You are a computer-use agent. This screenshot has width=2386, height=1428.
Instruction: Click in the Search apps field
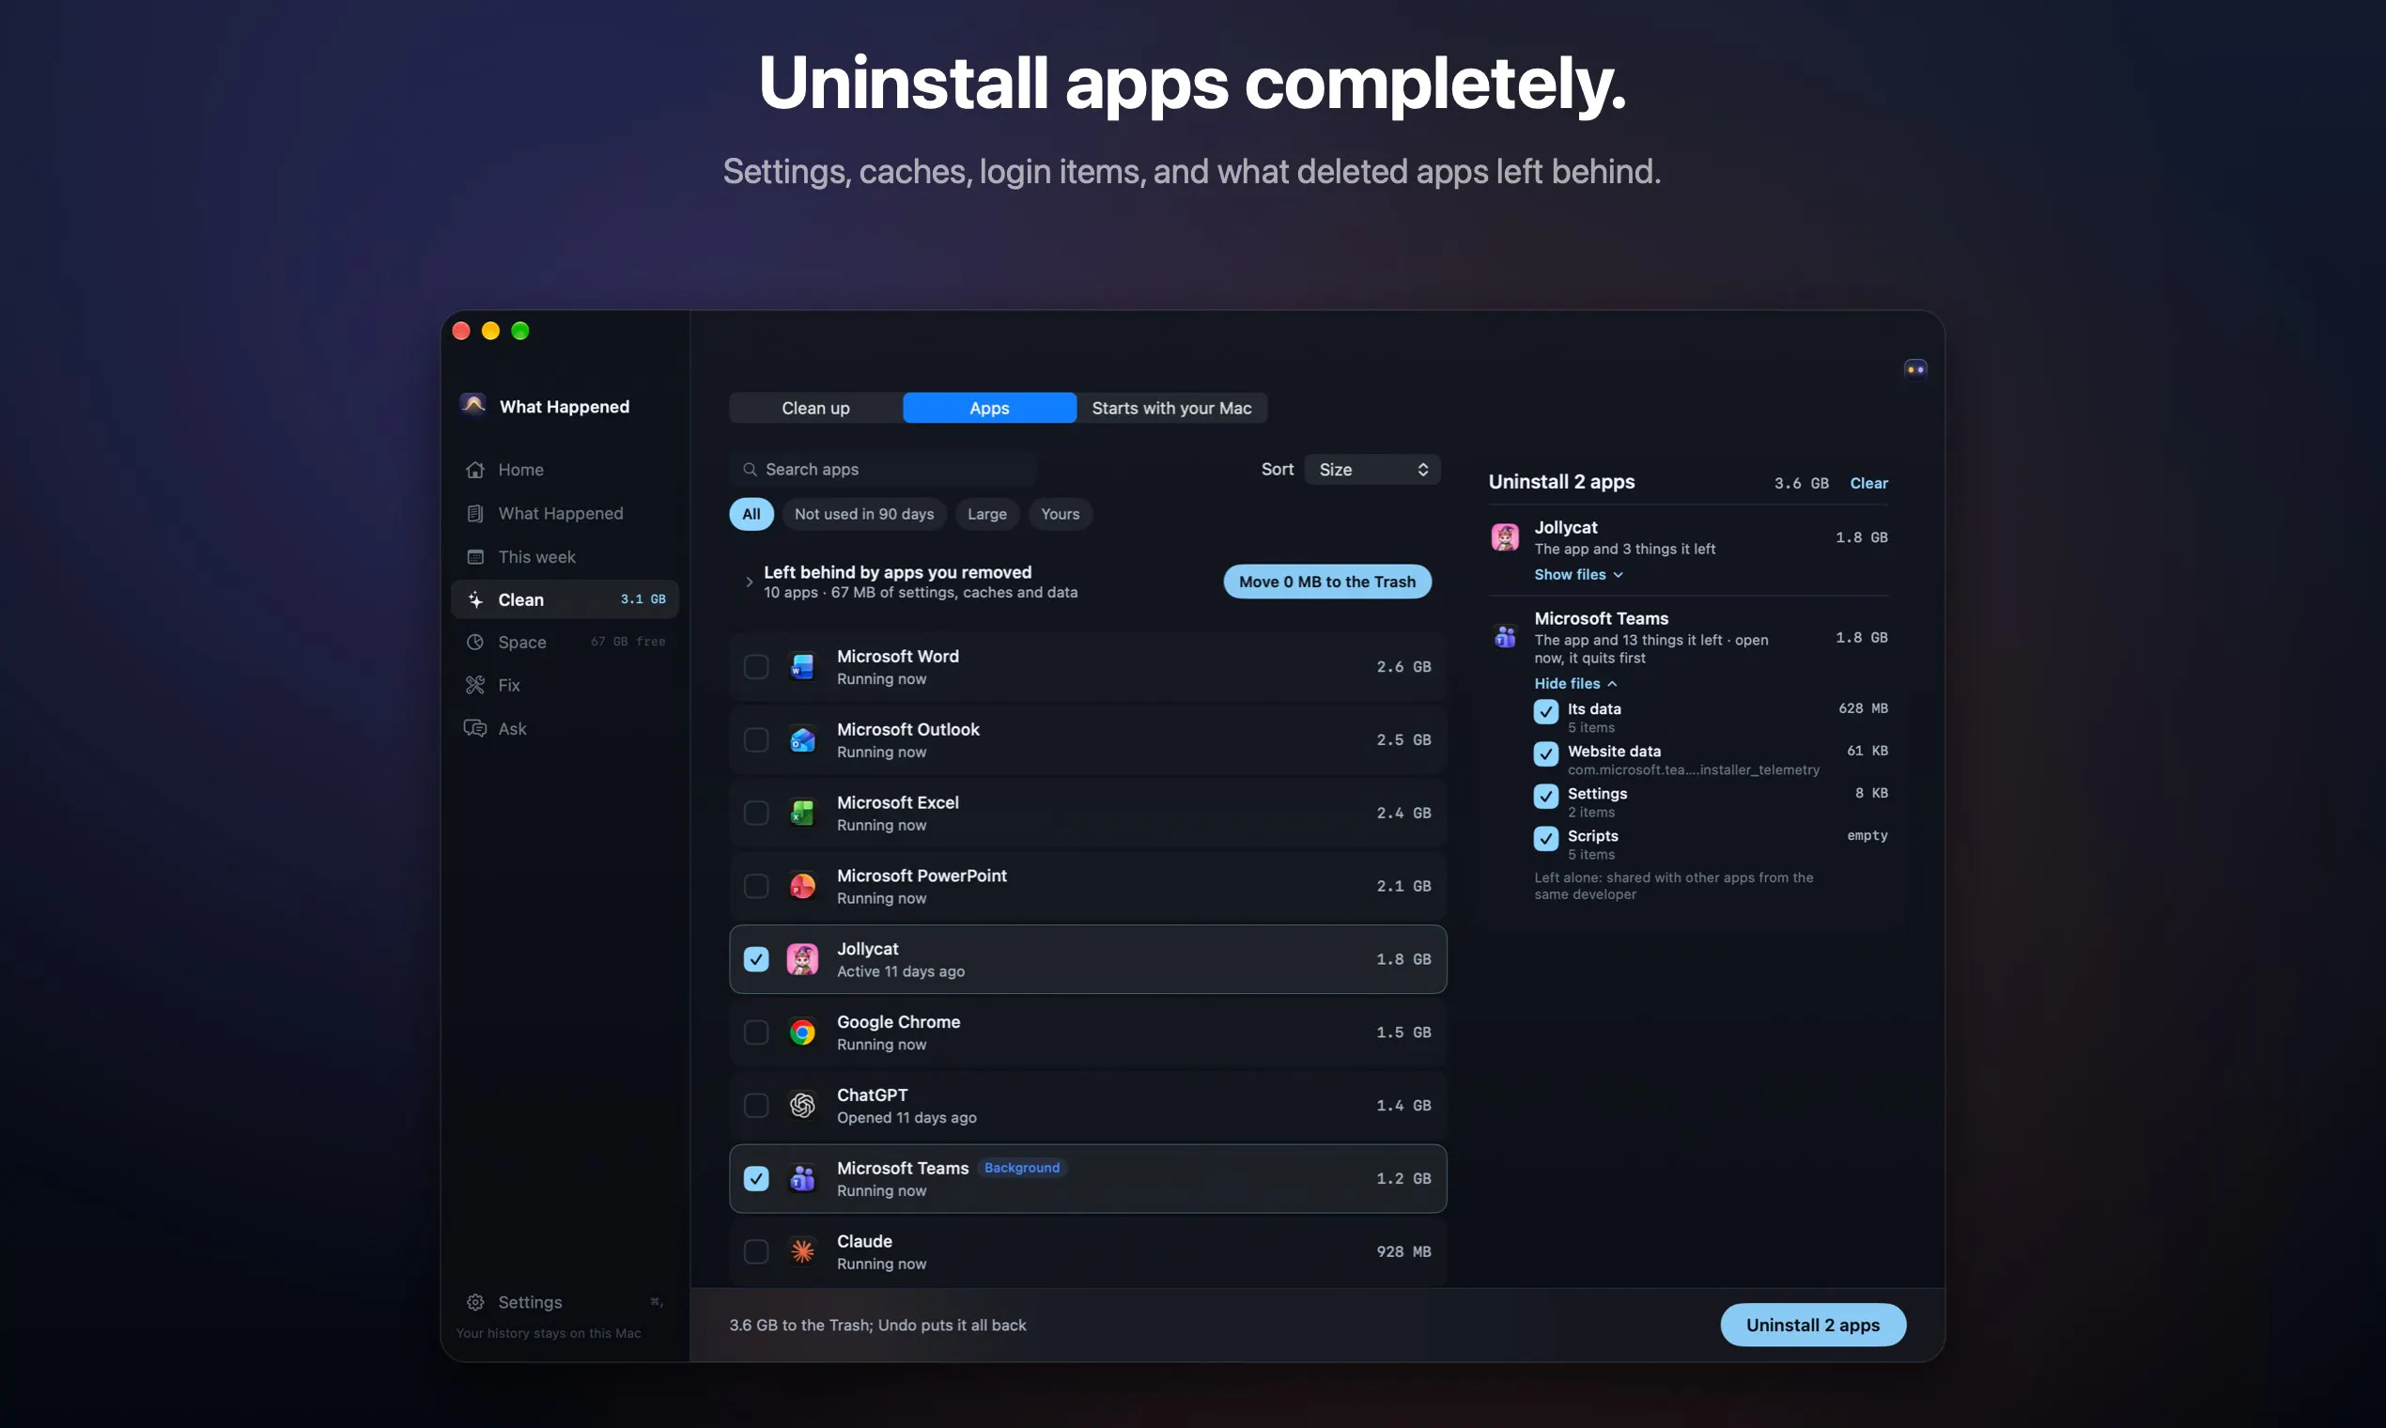click(882, 470)
